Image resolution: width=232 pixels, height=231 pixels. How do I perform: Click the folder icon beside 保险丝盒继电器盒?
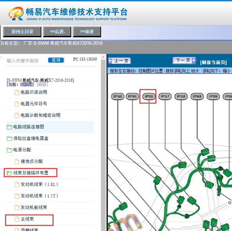coord(9,139)
